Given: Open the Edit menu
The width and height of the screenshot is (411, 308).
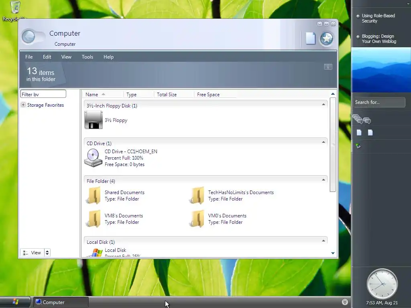Looking at the screenshot, I should point(47,57).
